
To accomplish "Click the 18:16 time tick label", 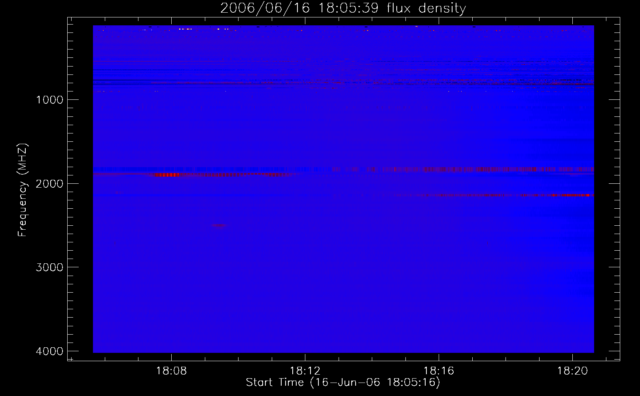I will click(x=439, y=371).
